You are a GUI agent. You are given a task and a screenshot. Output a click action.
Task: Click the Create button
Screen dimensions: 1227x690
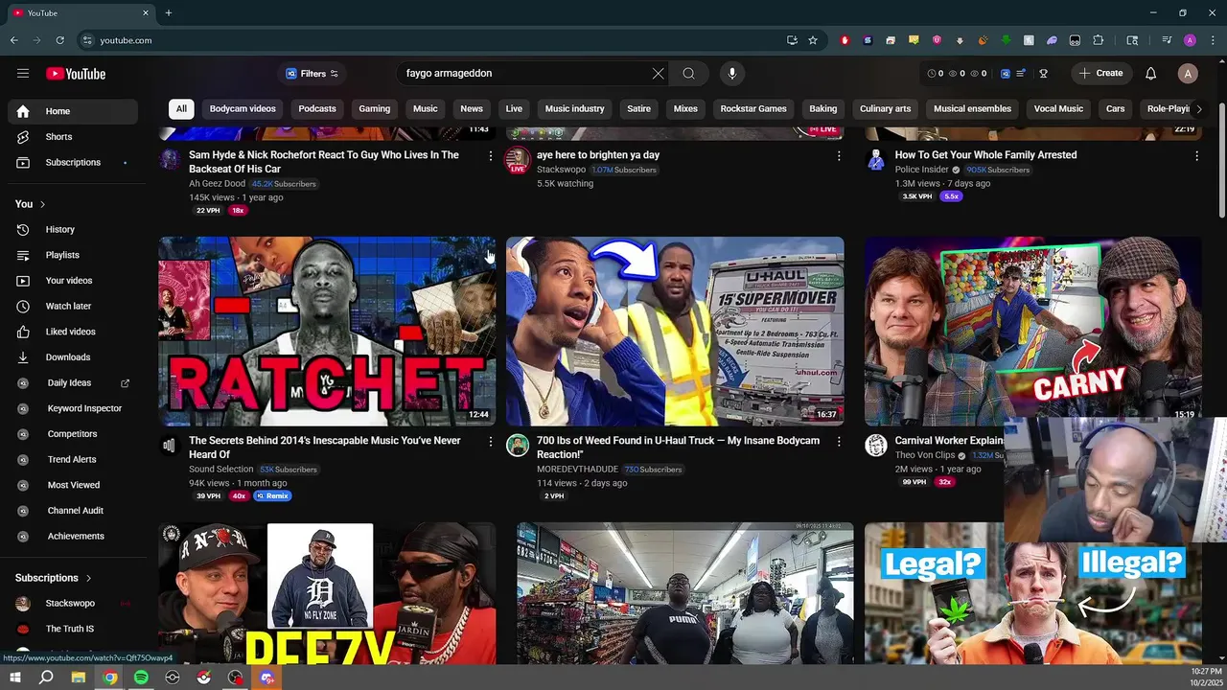click(x=1100, y=74)
